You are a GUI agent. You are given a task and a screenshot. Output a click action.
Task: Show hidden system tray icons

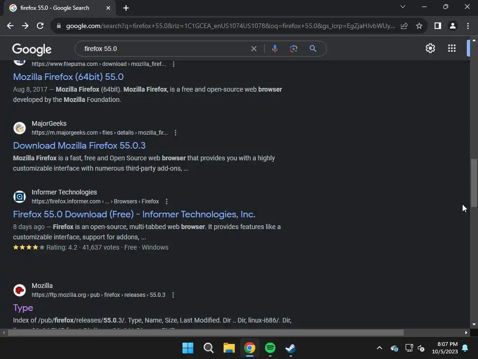[x=379, y=348]
